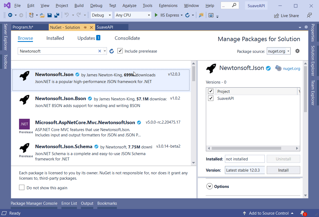Screen dimensions: 319x217
Task: Open the document window options gear
Action: tap(306, 27)
